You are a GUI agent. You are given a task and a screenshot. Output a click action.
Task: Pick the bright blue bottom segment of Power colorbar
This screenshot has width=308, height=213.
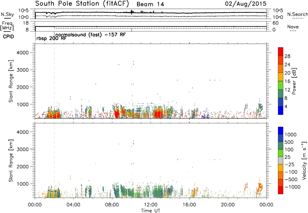coord(281,111)
